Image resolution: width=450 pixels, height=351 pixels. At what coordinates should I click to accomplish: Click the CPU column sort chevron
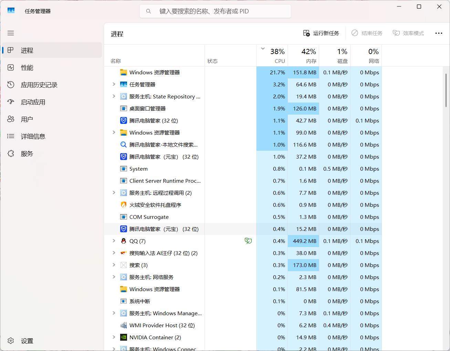pyautogui.click(x=263, y=49)
